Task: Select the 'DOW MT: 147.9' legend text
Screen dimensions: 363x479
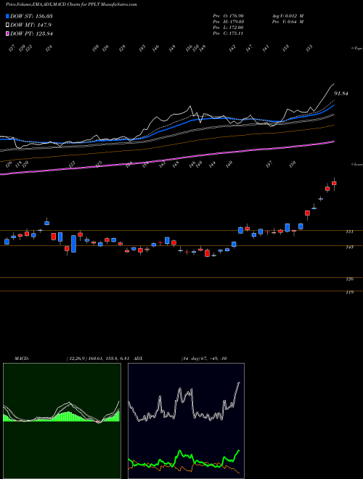Action: pos(30,25)
